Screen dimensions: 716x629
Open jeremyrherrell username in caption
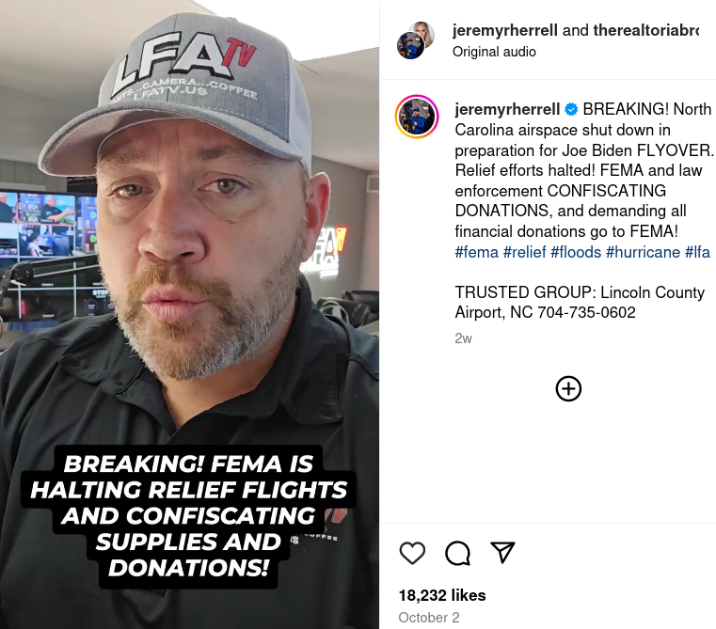507,109
